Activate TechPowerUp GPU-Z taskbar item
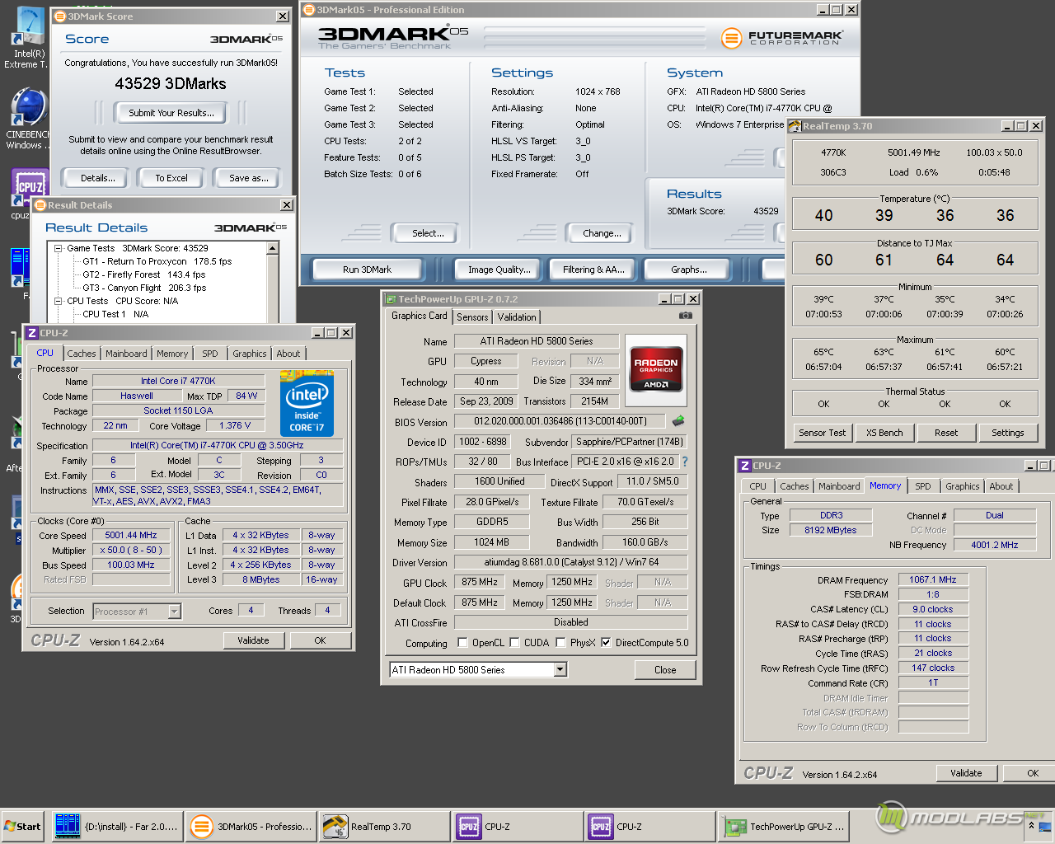 tap(783, 826)
